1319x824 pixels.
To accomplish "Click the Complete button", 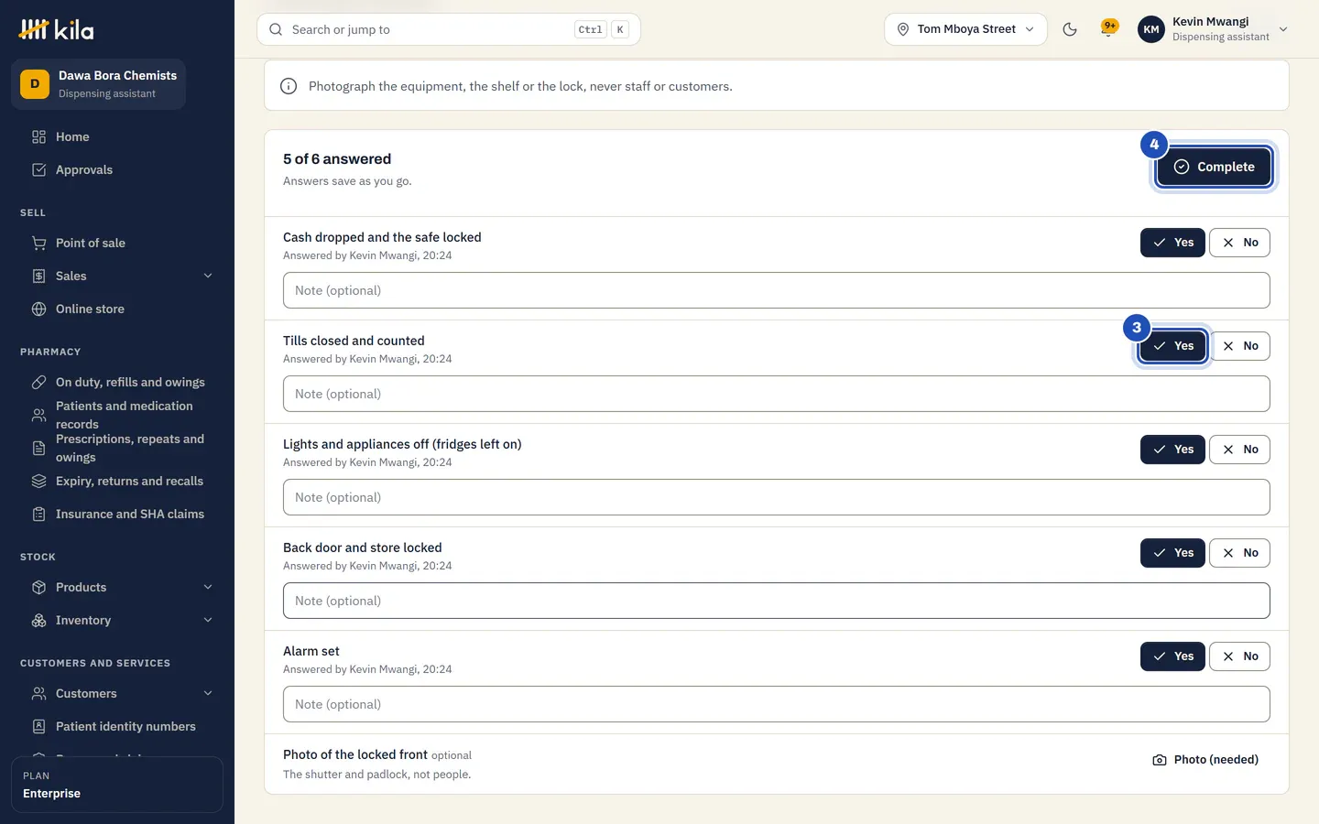I will point(1214,167).
